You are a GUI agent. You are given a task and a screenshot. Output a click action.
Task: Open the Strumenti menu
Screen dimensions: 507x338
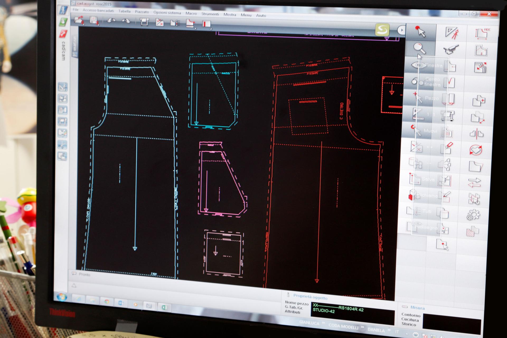210,14
